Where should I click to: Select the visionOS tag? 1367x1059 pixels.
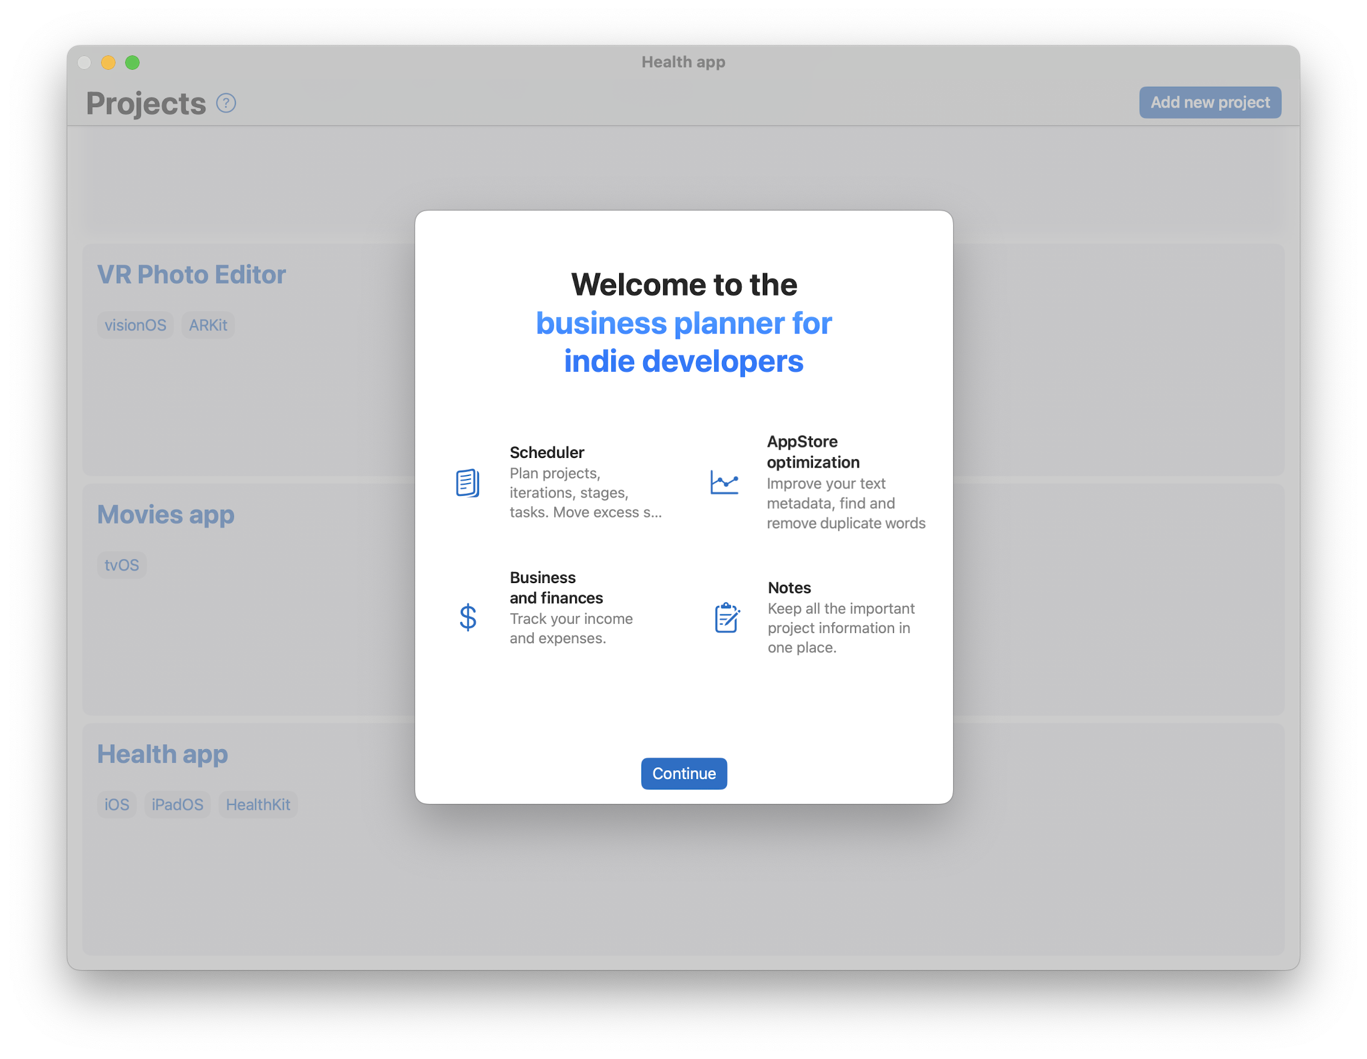pos(135,326)
